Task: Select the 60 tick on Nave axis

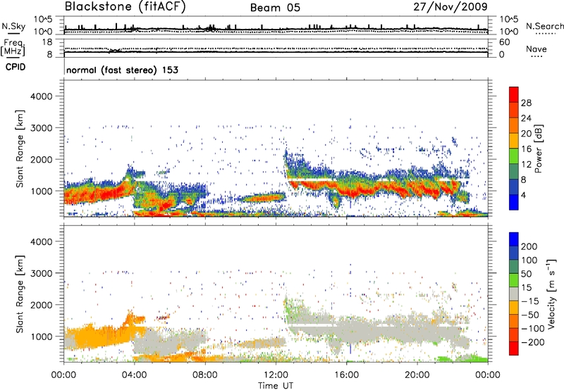Action: (x=504, y=42)
